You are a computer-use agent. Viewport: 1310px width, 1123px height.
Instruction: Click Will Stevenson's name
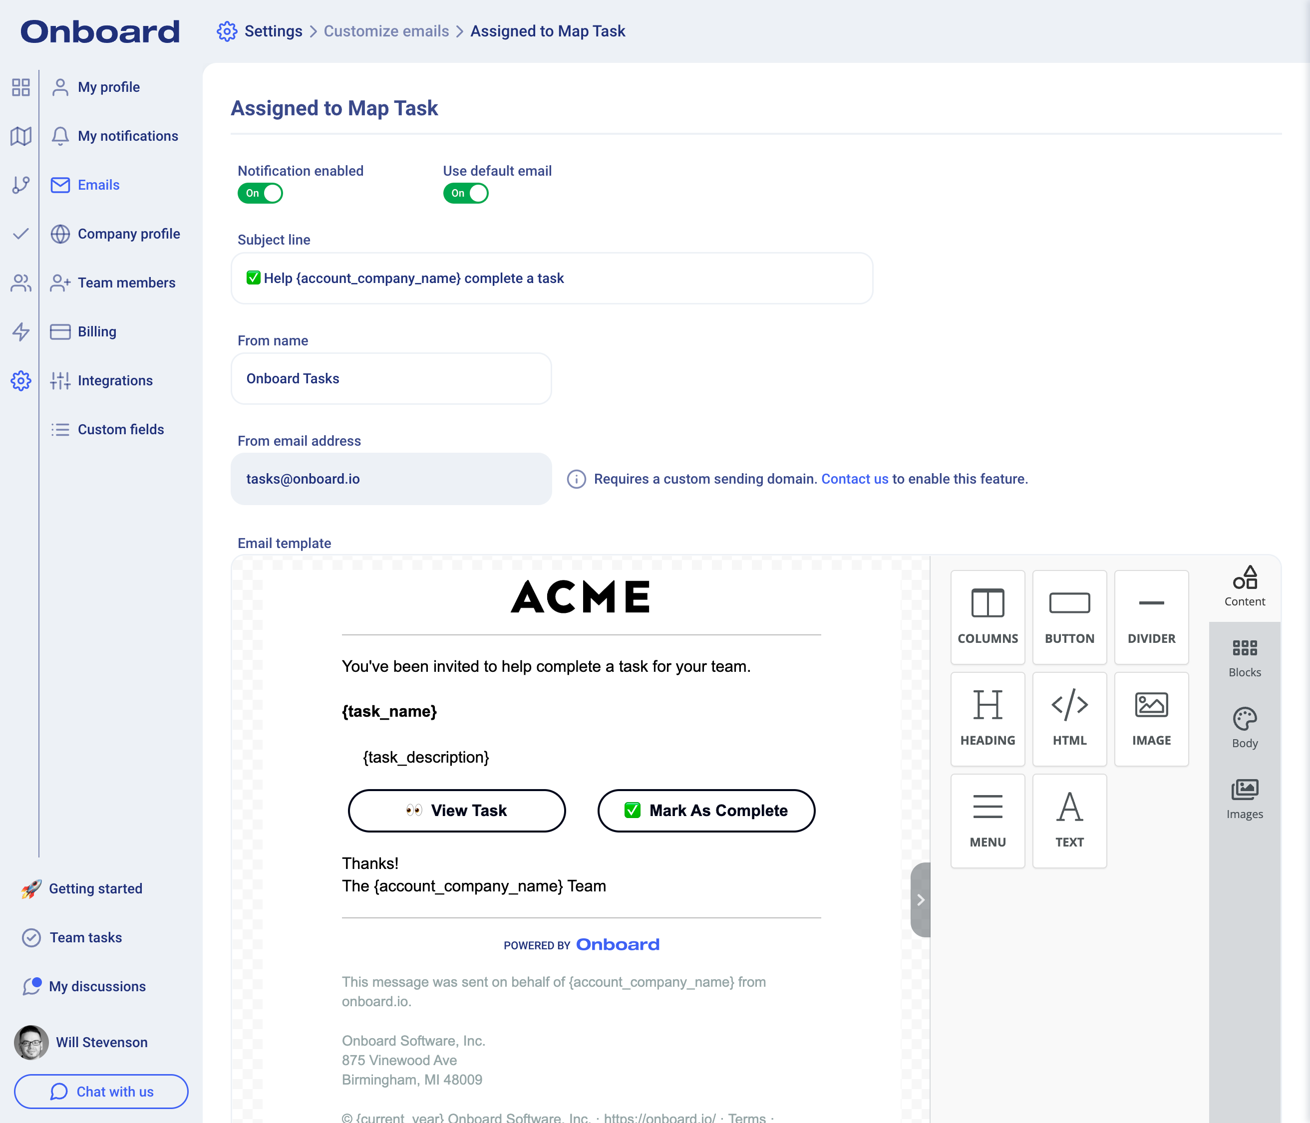102,1042
